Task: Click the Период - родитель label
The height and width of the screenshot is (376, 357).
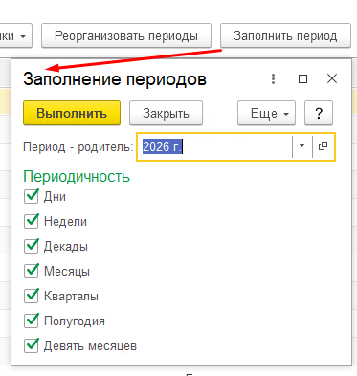Action: tap(78, 147)
